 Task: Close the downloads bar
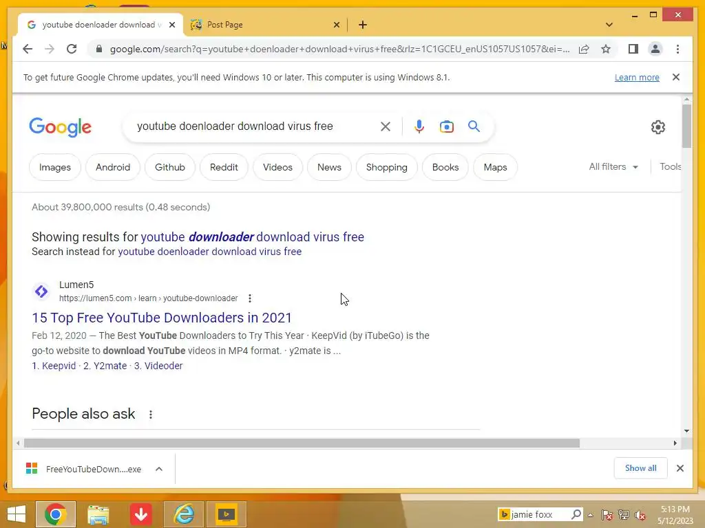pyautogui.click(x=680, y=468)
